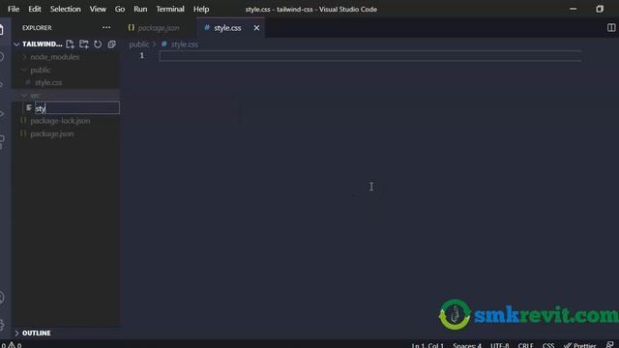Change end of line sequence CRLF
This screenshot has height=348, width=619.
coord(525,345)
